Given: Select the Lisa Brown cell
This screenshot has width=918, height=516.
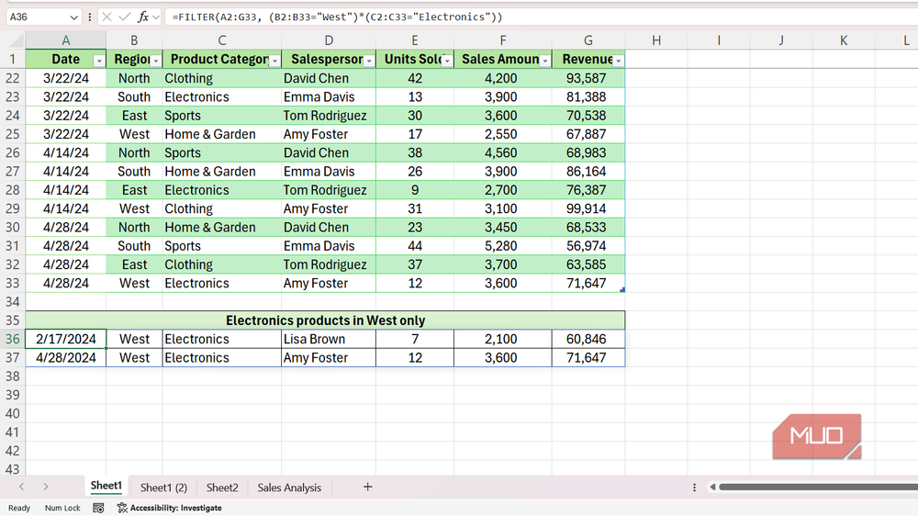Looking at the screenshot, I should click(329, 339).
